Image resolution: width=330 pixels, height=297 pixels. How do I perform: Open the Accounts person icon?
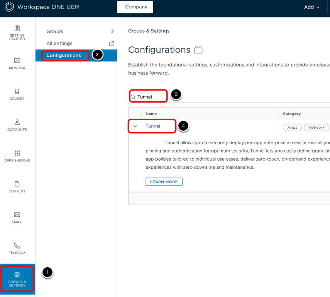17,122
